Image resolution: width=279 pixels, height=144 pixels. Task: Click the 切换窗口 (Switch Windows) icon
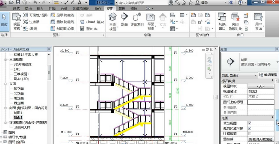pos(222,20)
